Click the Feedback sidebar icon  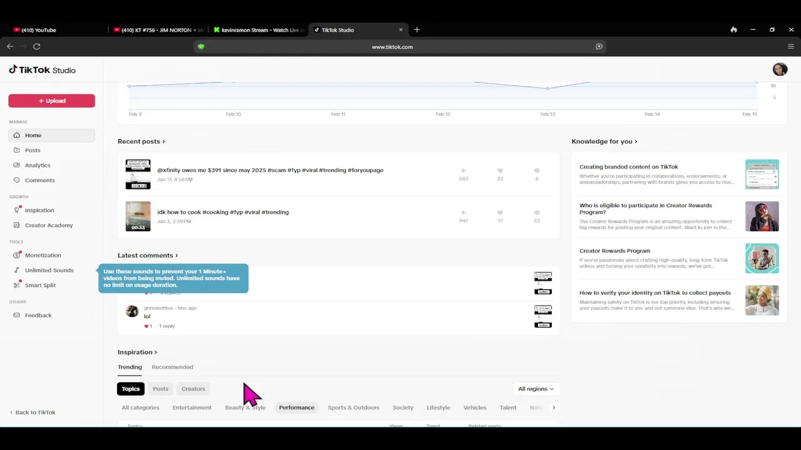17,315
